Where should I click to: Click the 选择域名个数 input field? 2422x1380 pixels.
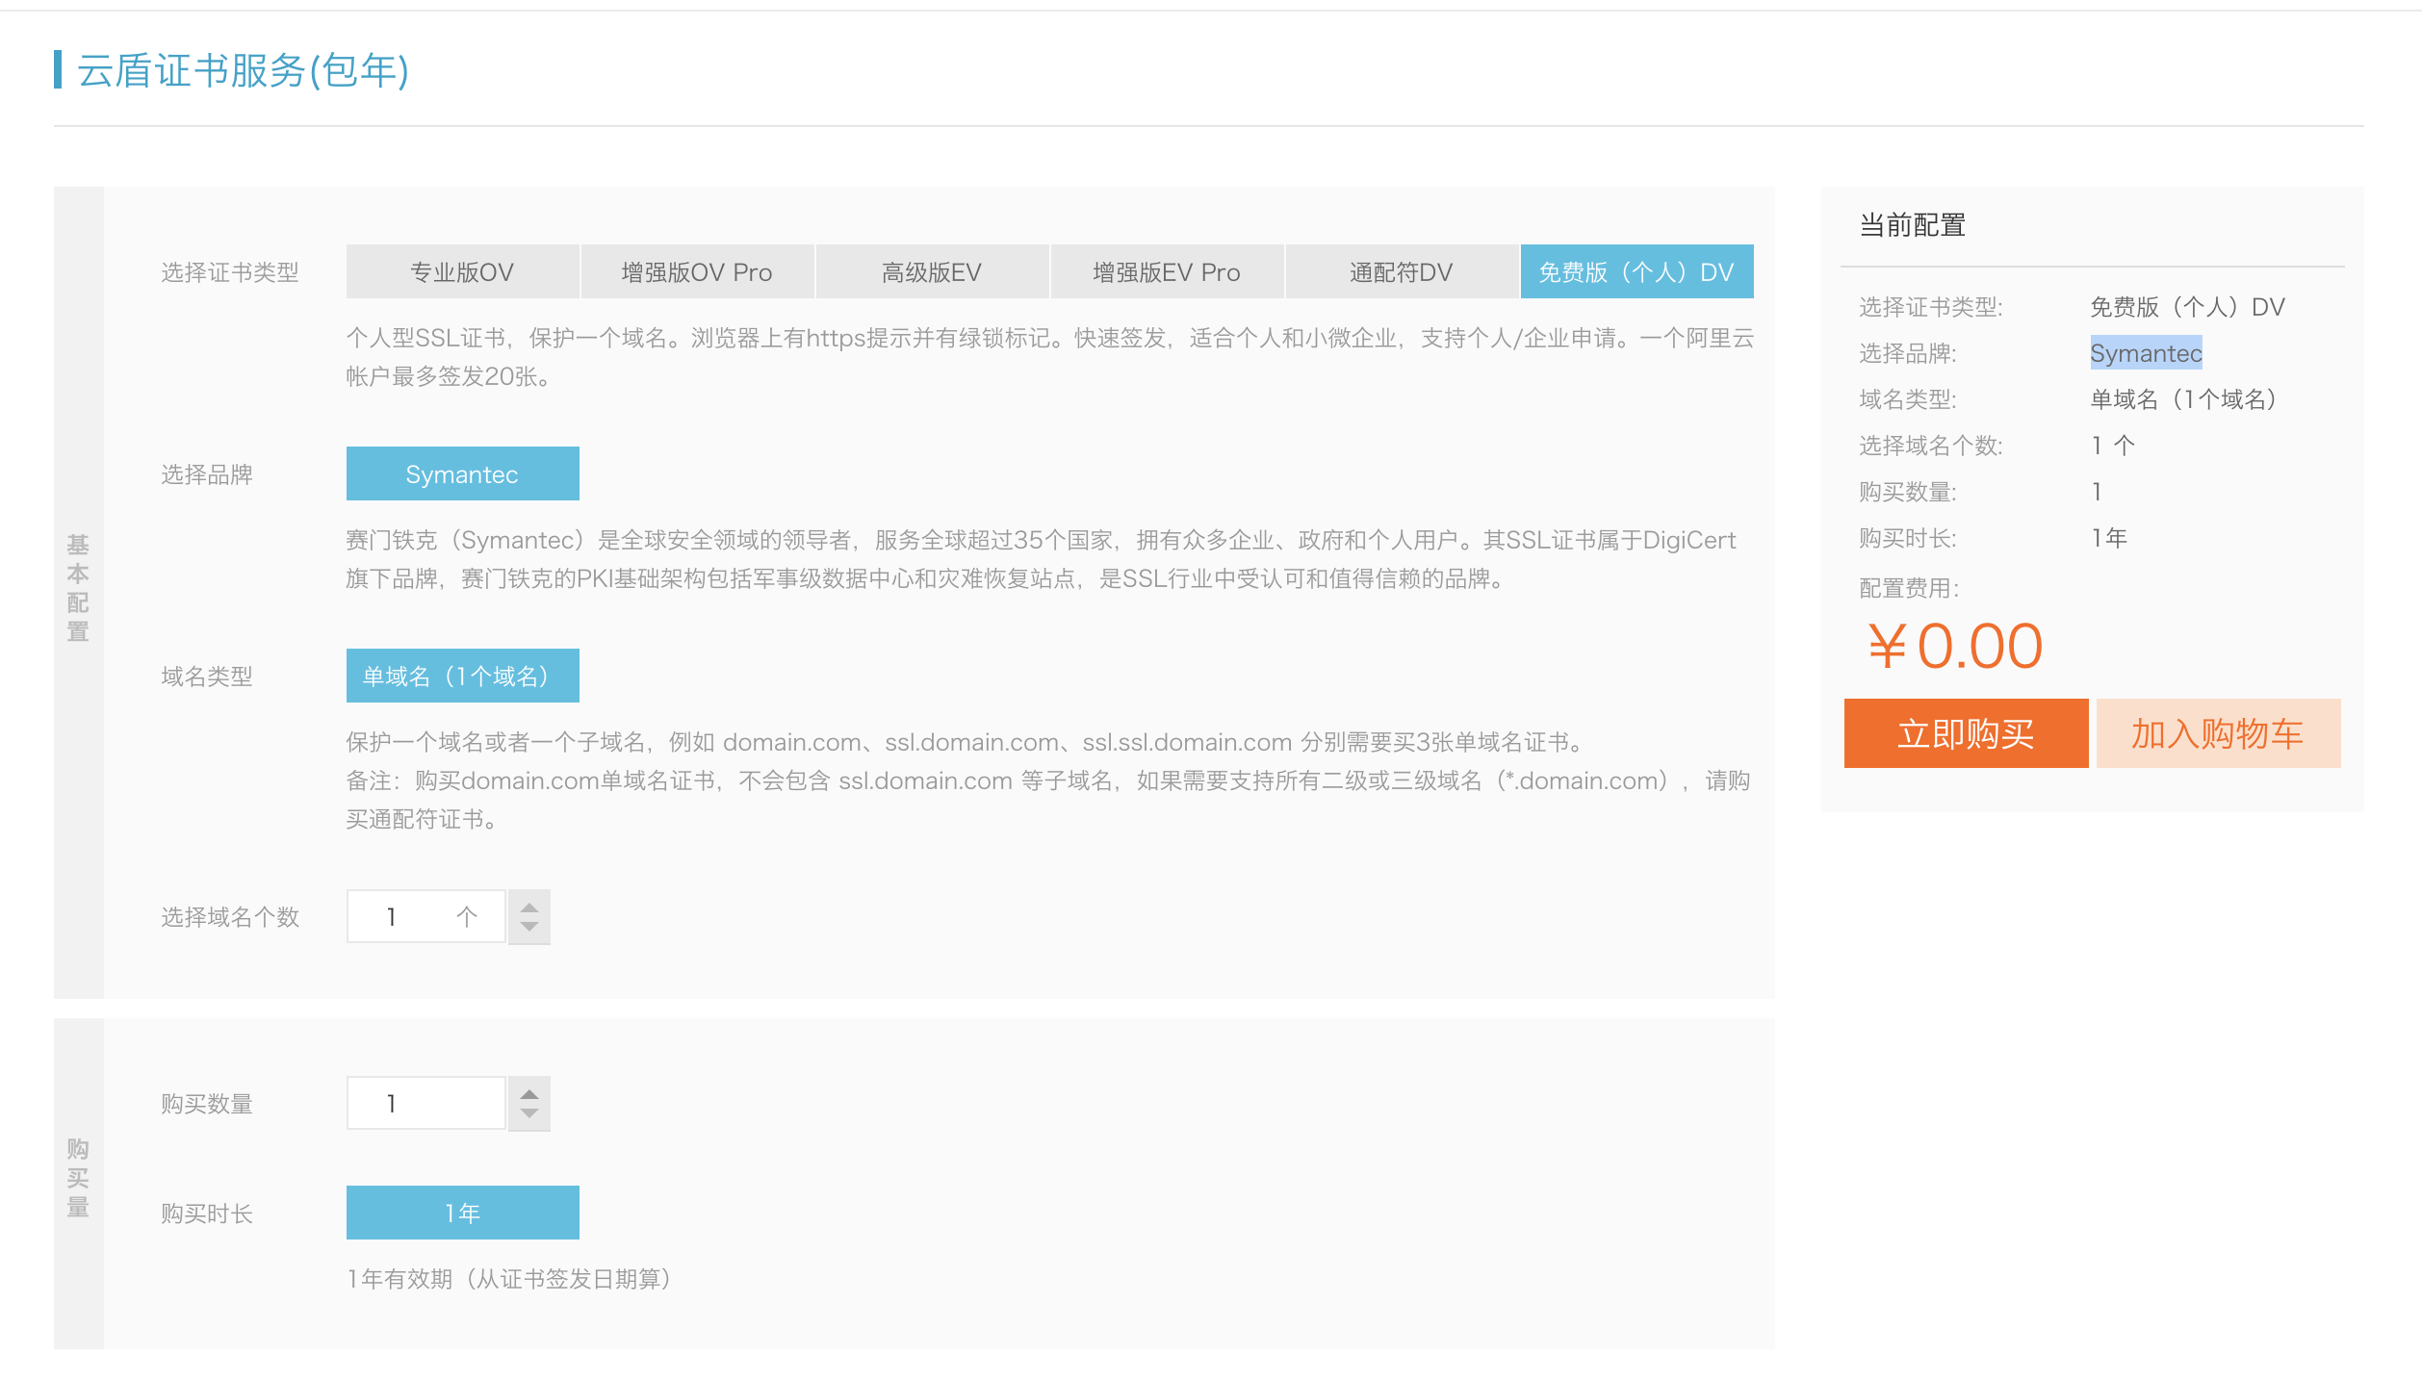pos(426,917)
